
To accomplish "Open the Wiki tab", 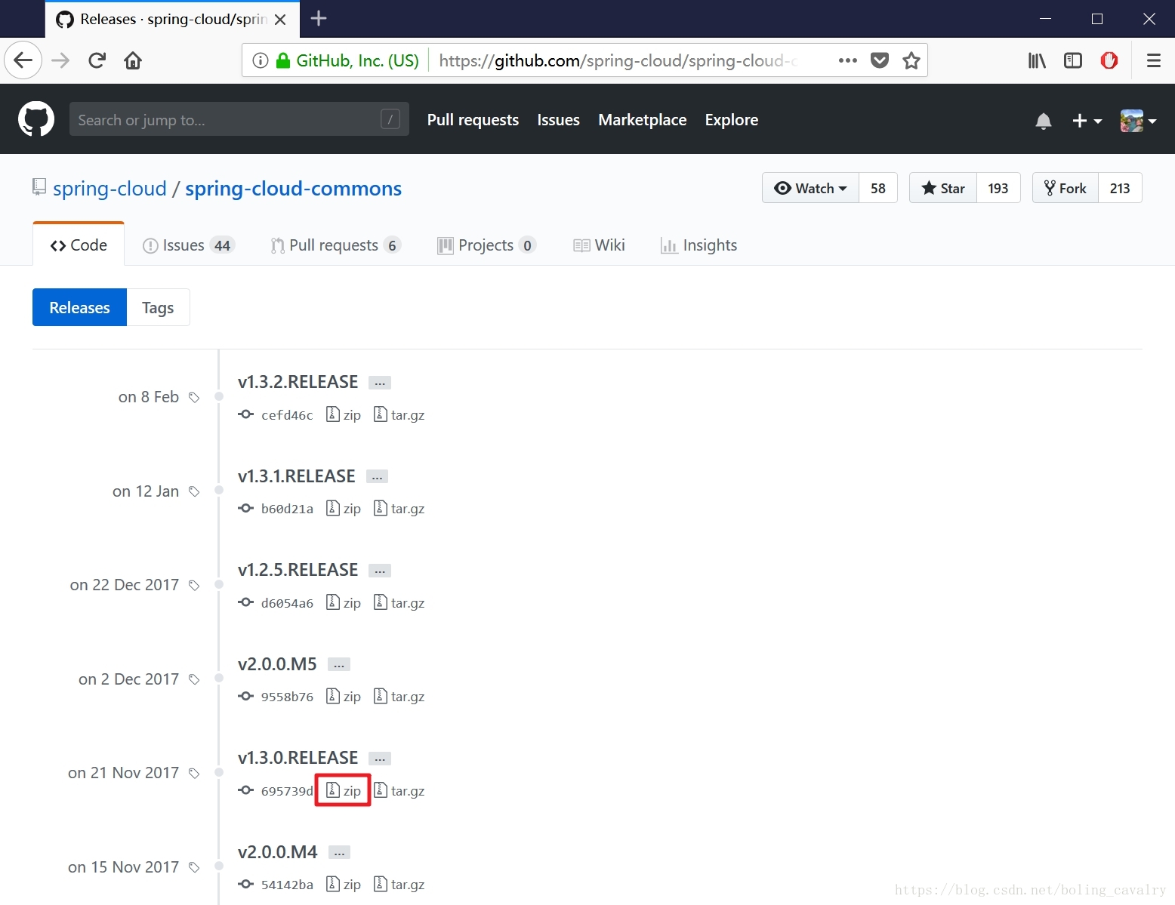I will pyautogui.click(x=599, y=245).
